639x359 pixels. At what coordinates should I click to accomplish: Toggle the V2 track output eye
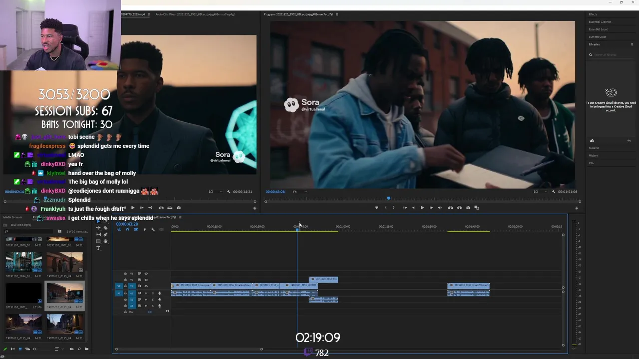(146, 280)
